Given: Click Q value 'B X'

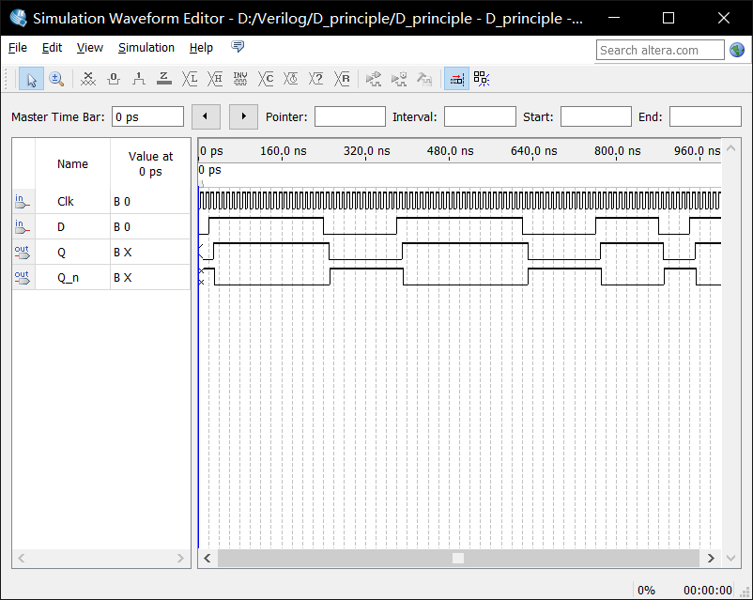Looking at the screenshot, I should click(122, 253).
